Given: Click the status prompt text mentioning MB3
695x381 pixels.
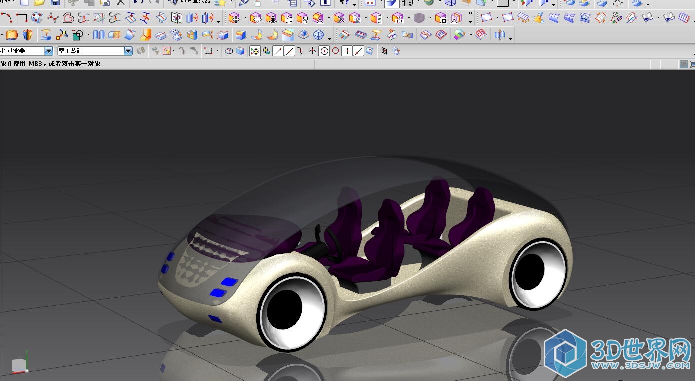Looking at the screenshot, I should click(x=50, y=64).
